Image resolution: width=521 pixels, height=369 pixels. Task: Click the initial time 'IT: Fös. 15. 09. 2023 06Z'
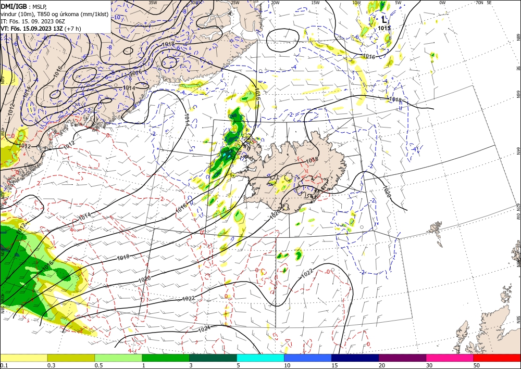(x=32, y=21)
